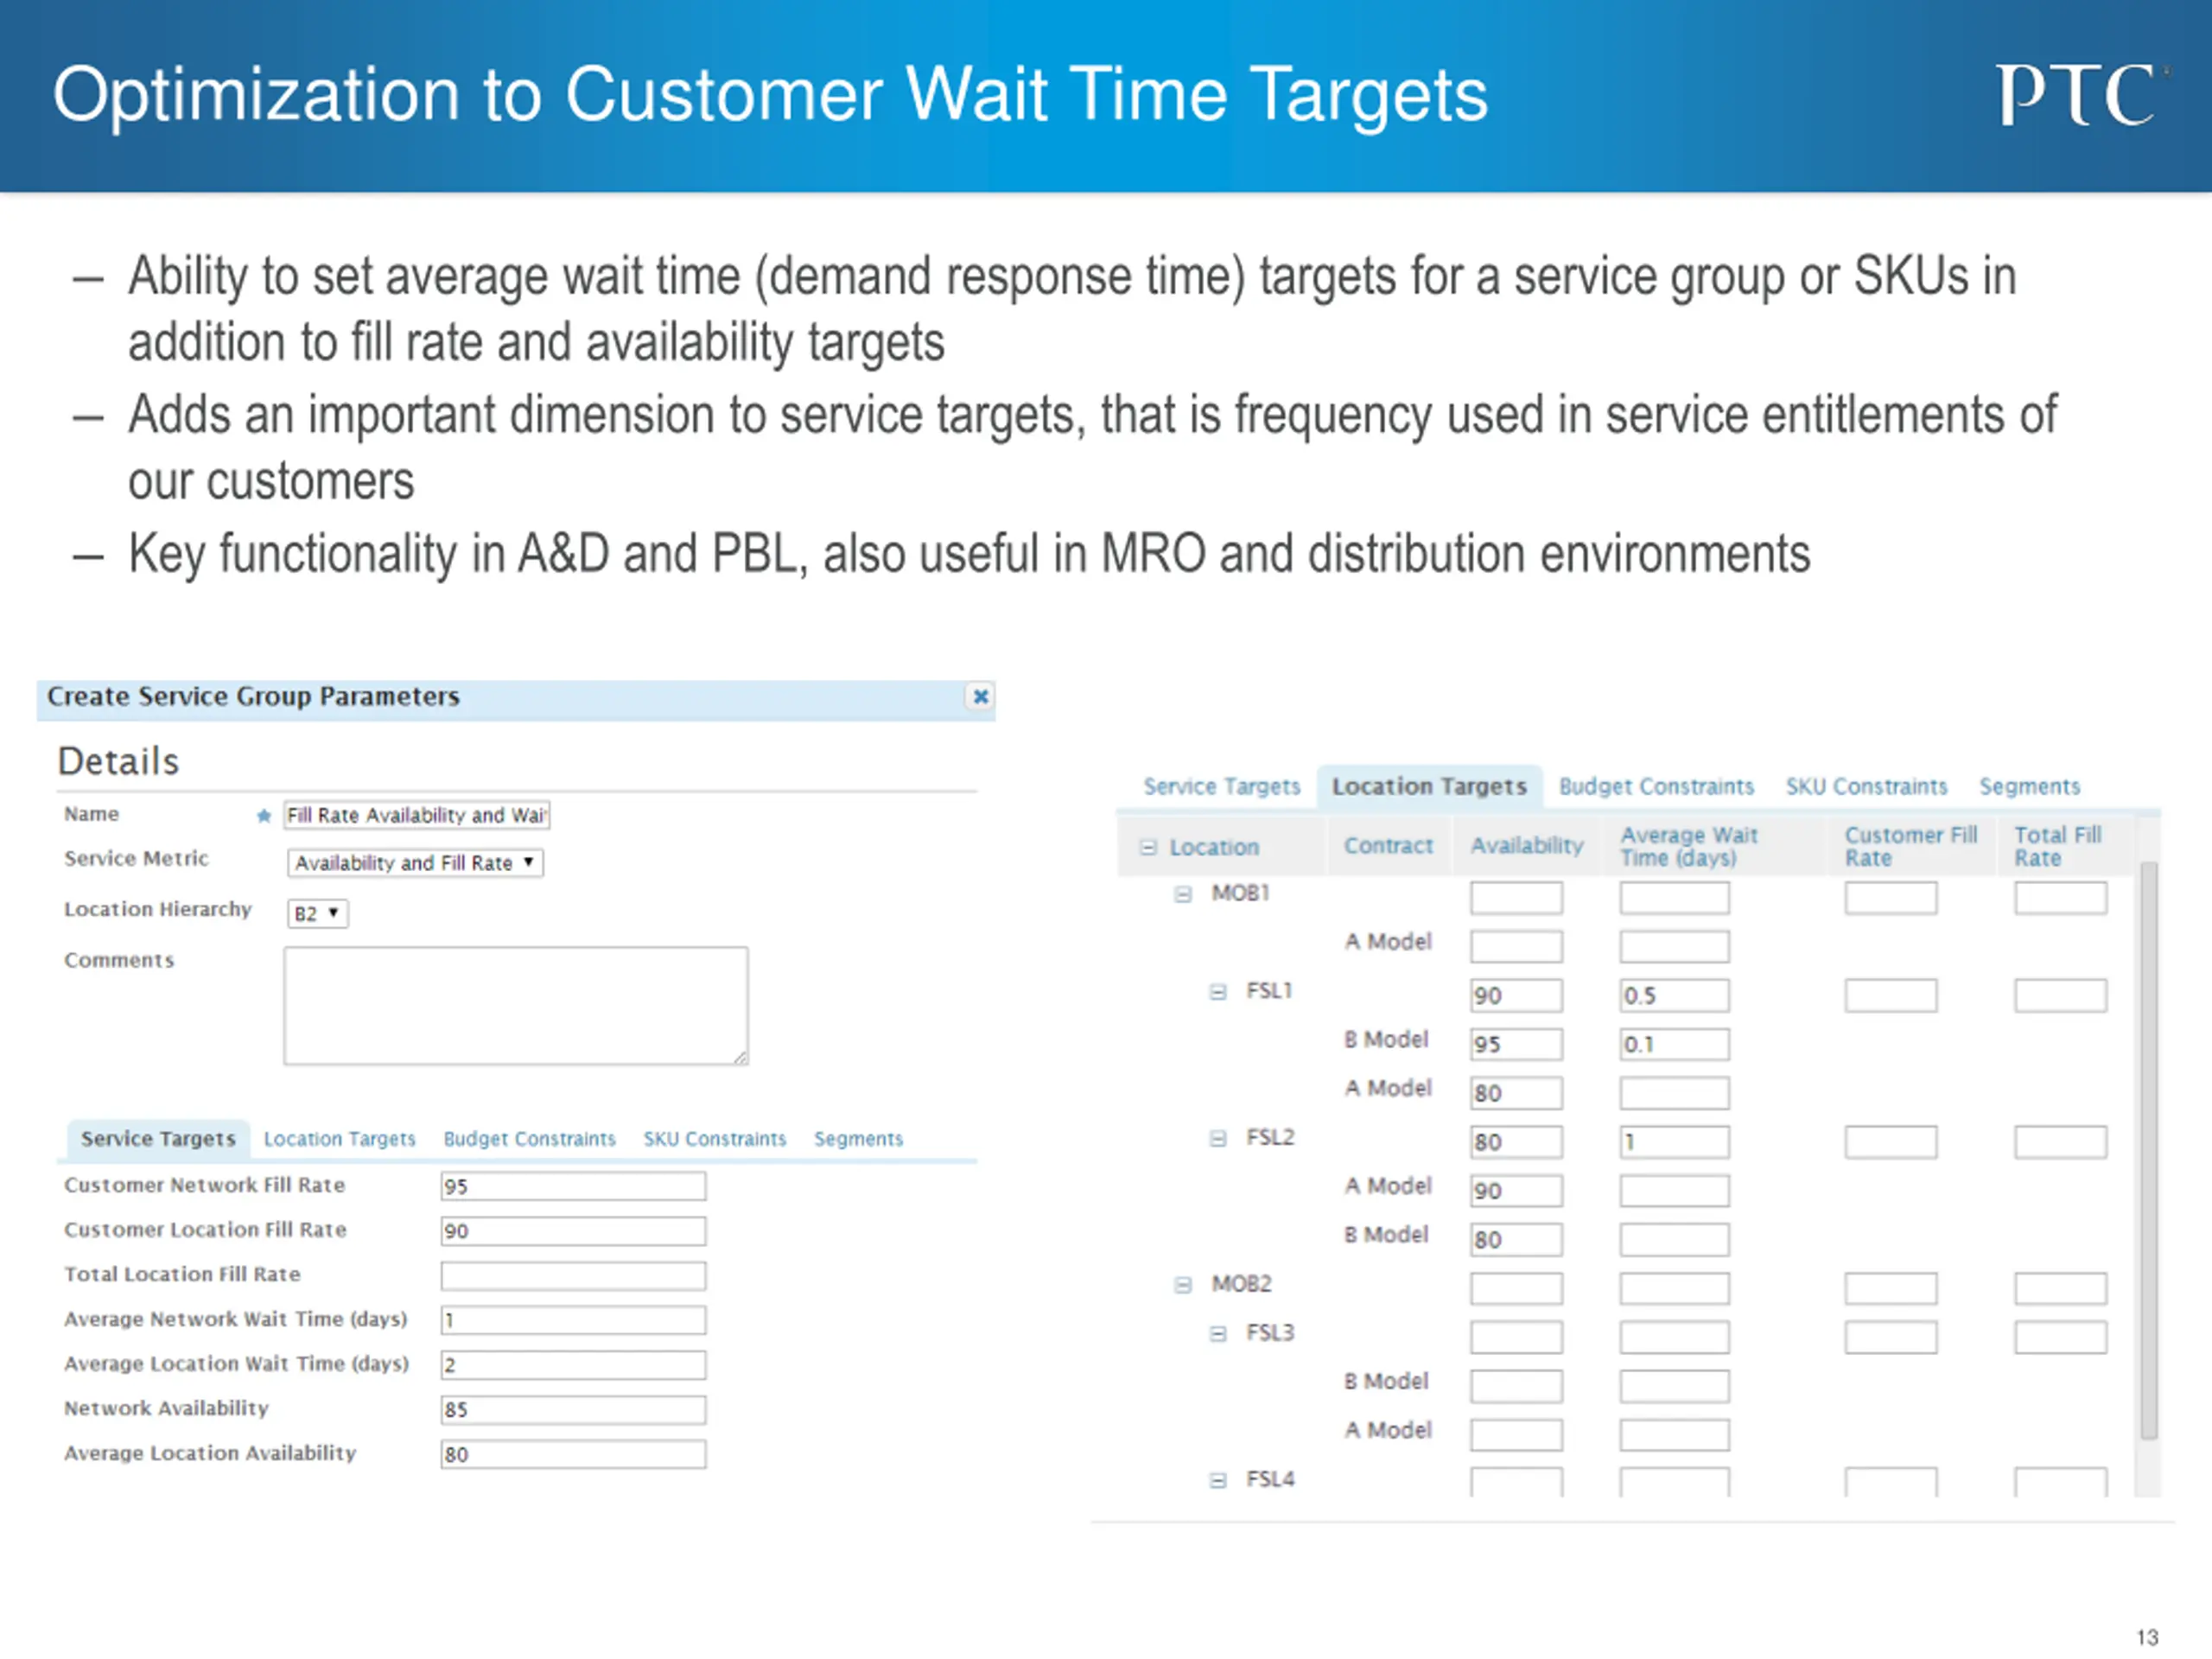Click Average Location Availability field

[x=573, y=1454]
